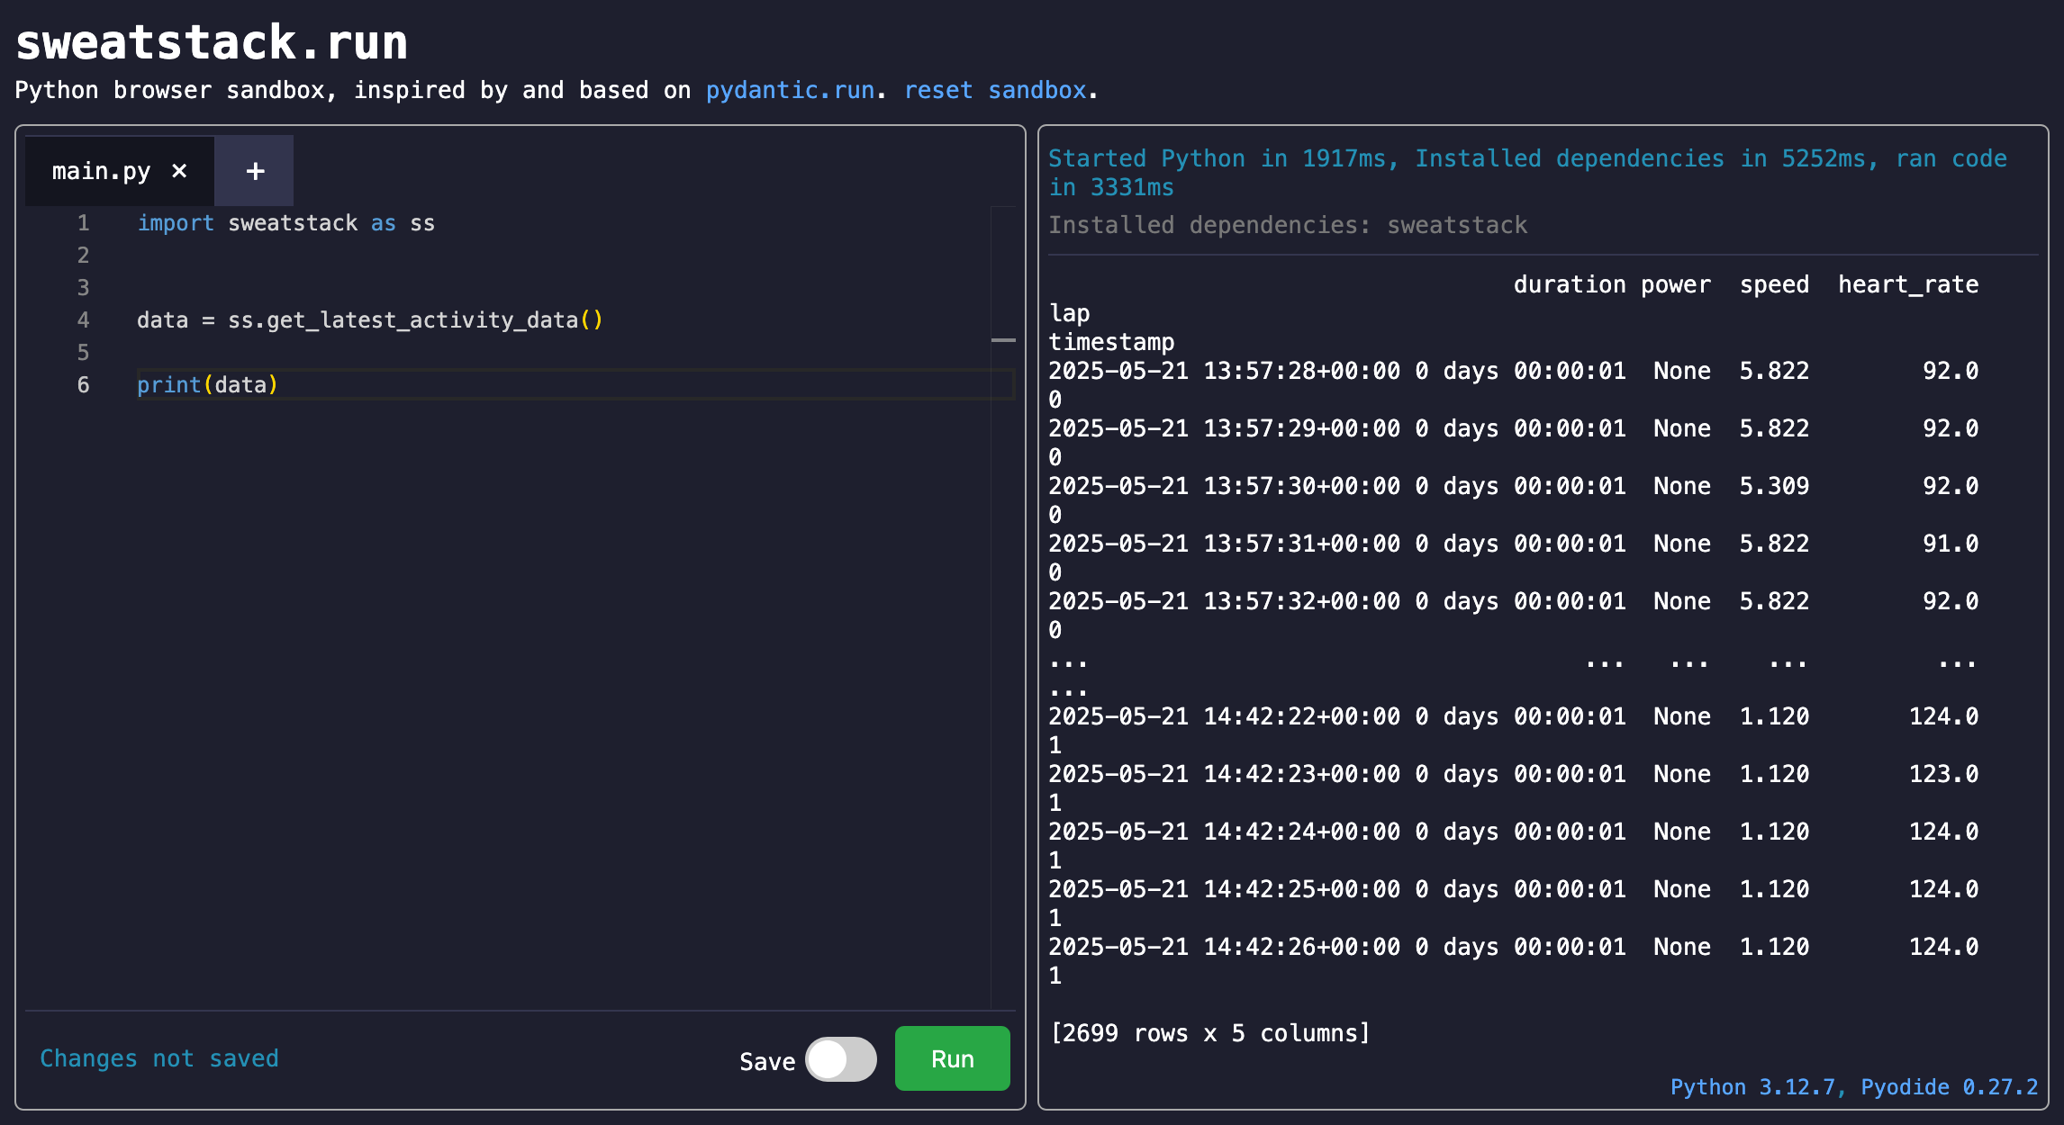Click the heart rate value 91.0
2064x1125 pixels.
pos(1951,544)
